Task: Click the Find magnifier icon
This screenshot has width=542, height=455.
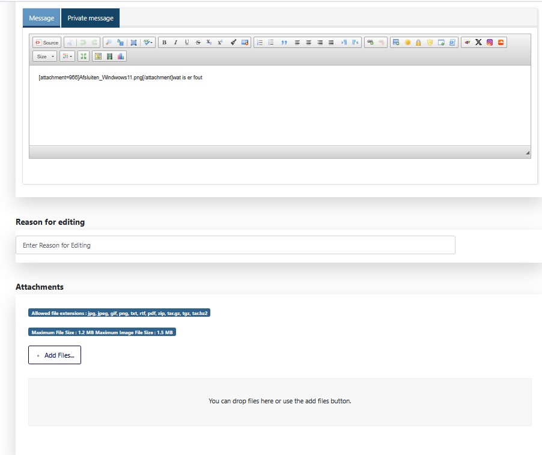Action: (x=108, y=43)
